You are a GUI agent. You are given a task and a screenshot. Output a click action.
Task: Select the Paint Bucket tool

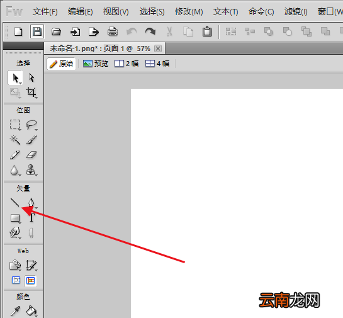[x=31, y=311]
